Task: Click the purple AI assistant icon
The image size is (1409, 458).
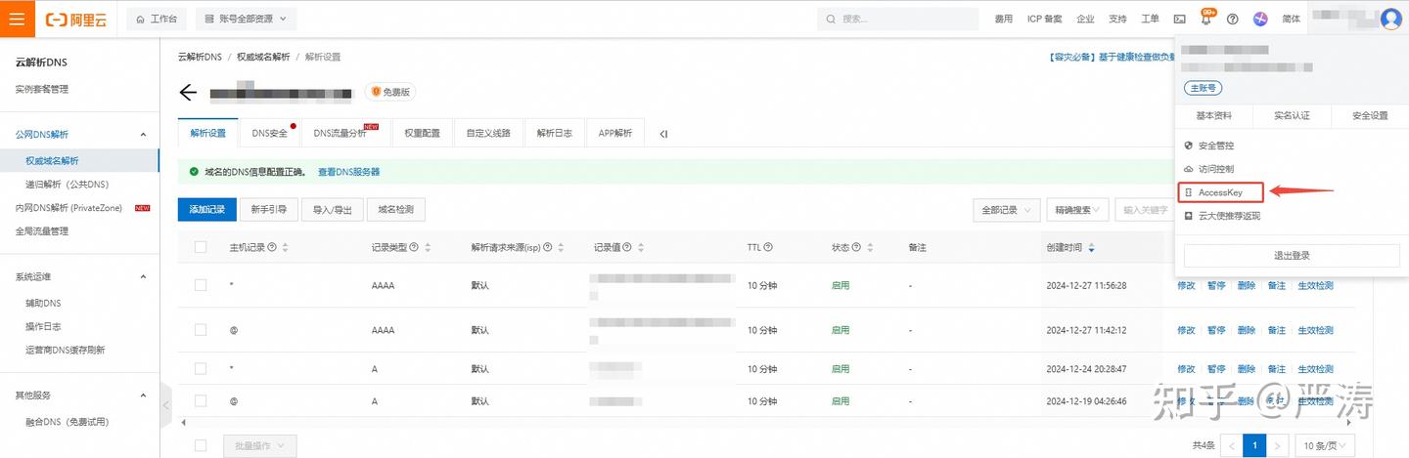Action: click(1260, 19)
